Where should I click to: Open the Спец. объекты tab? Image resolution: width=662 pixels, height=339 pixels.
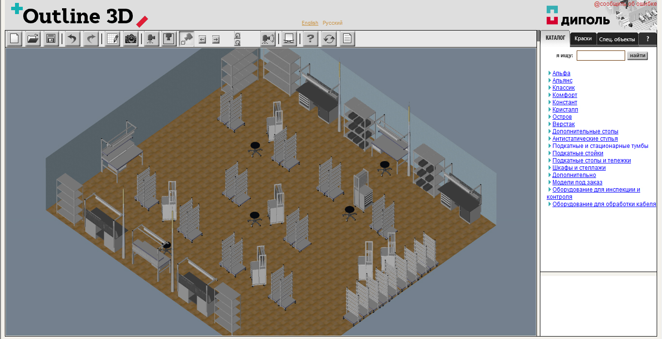point(616,39)
